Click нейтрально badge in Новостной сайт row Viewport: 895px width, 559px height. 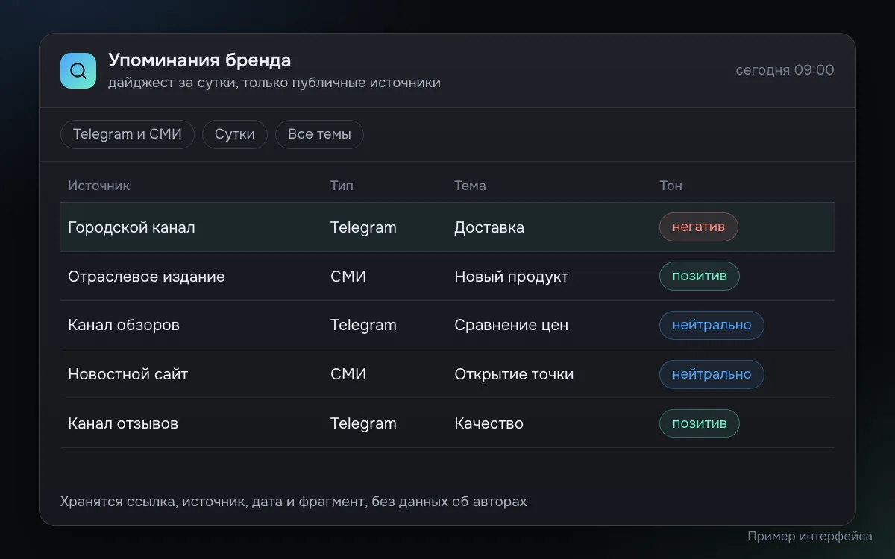(712, 374)
